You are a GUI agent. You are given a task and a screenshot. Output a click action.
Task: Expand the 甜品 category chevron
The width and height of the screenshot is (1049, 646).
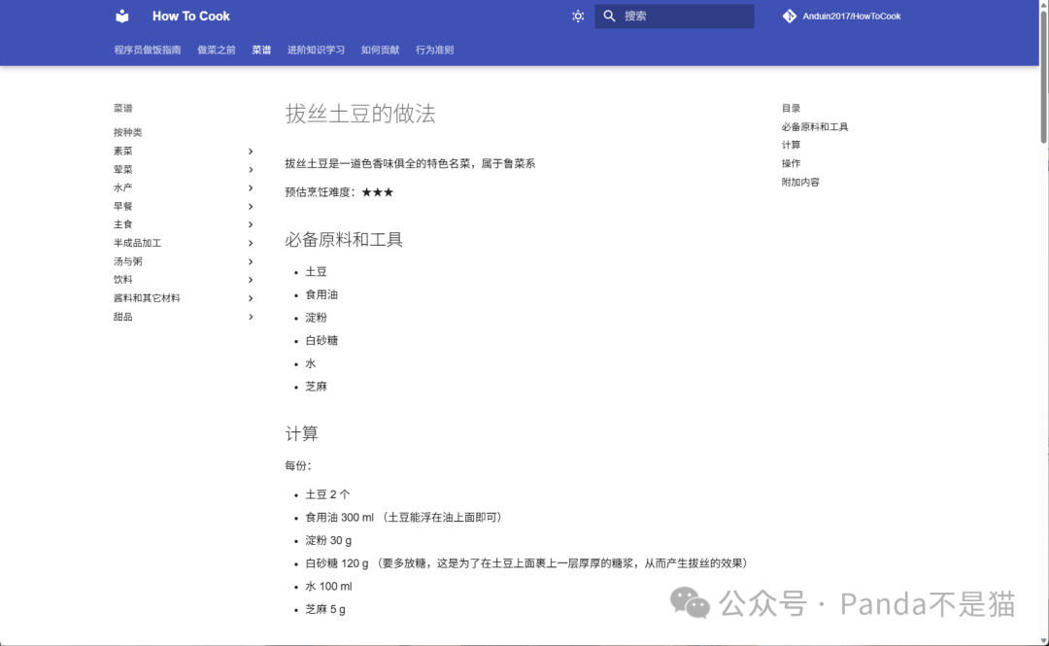(251, 317)
